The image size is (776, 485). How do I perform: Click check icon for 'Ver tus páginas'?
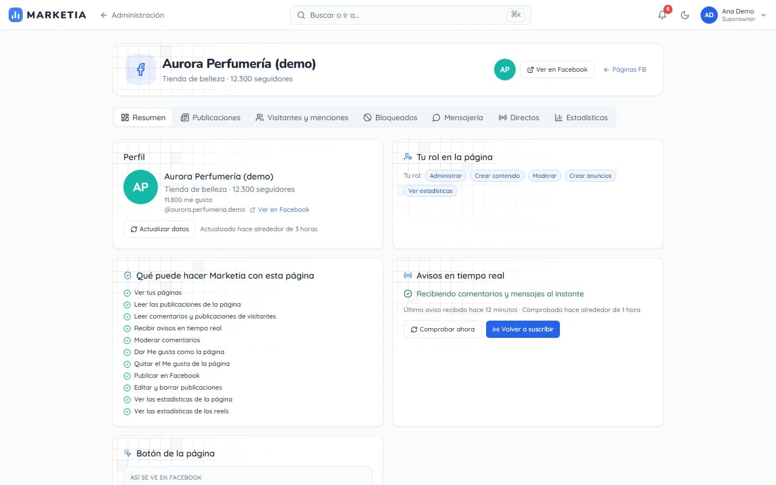tap(127, 293)
